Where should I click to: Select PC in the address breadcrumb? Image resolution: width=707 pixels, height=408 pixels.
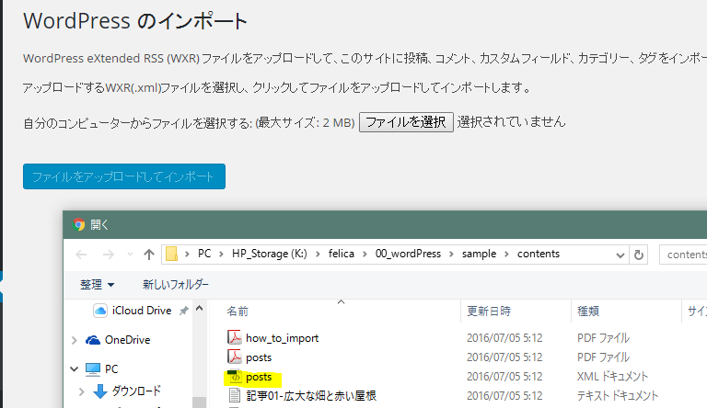click(x=204, y=254)
